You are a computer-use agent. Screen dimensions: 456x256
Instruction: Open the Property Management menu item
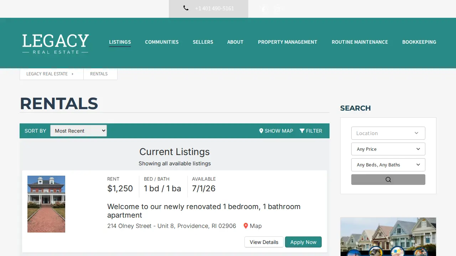(x=287, y=42)
